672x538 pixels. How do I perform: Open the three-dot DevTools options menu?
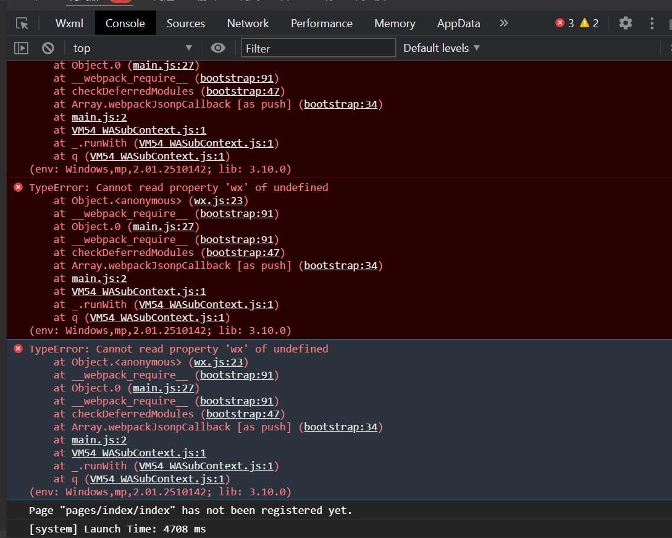pos(652,23)
